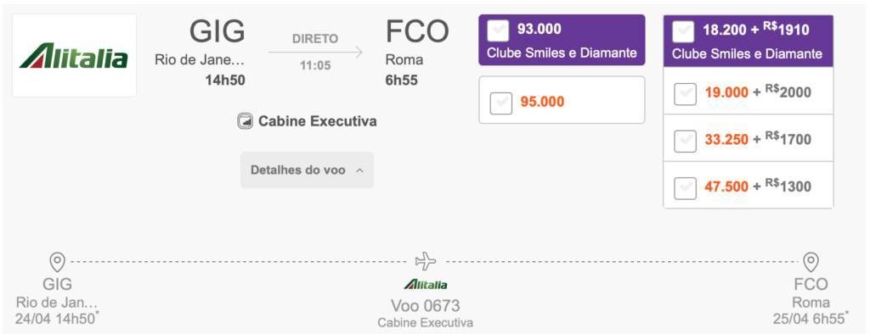This screenshot has height=334, width=870.
Task: Check the 95.000 miles fare option
Action: tap(501, 103)
